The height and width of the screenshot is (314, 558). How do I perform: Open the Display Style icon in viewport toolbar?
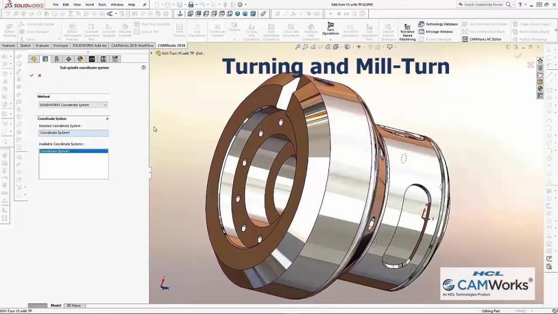pos(347,47)
